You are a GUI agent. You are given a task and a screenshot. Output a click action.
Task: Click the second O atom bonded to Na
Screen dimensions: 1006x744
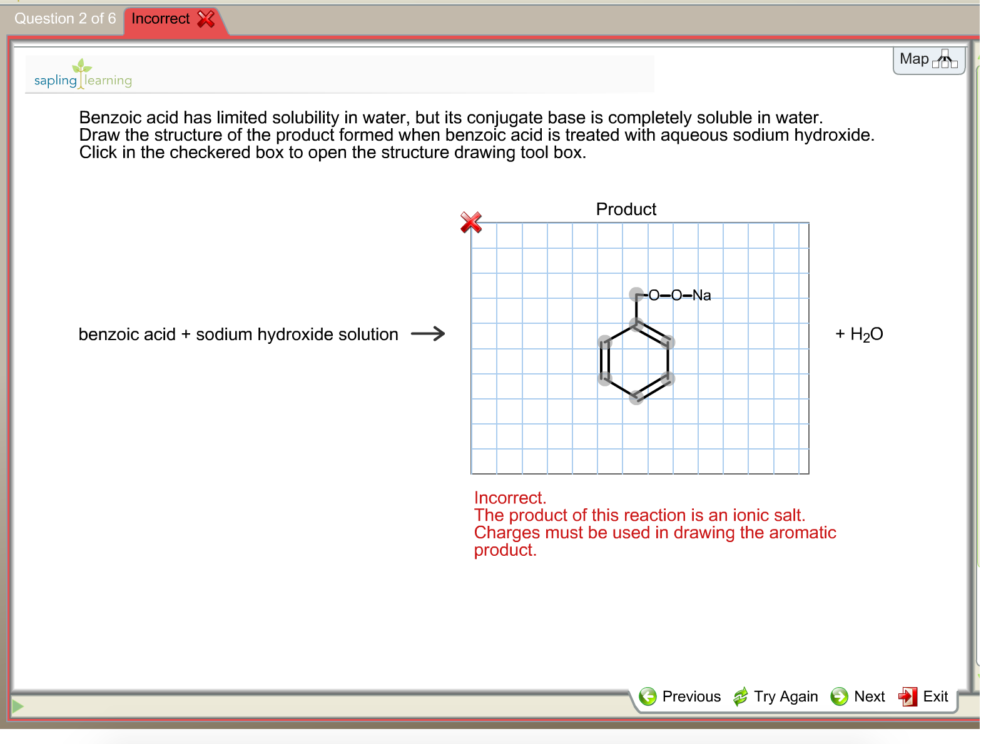coord(676,295)
